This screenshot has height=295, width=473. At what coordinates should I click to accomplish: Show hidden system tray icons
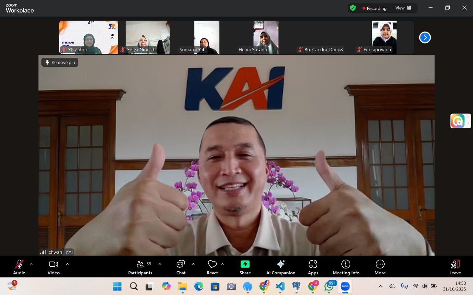tap(381, 287)
